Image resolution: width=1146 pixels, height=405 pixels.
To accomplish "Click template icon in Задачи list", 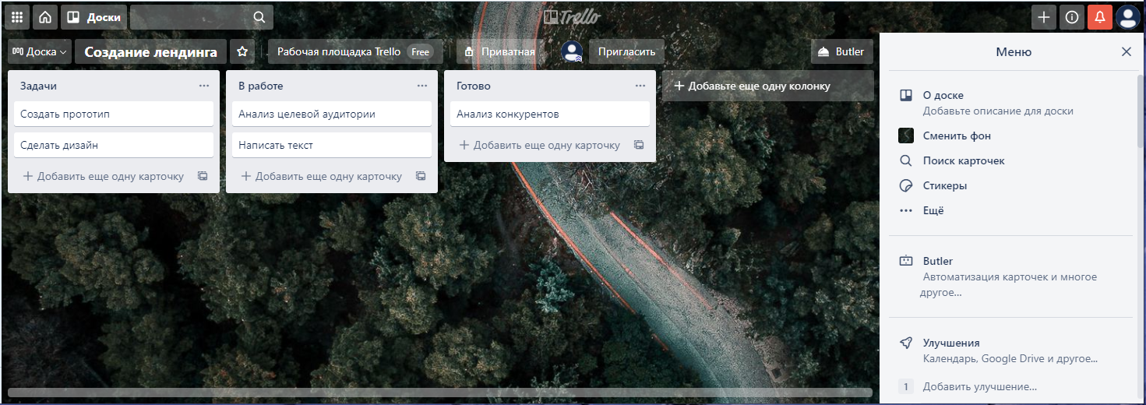I will (x=203, y=176).
